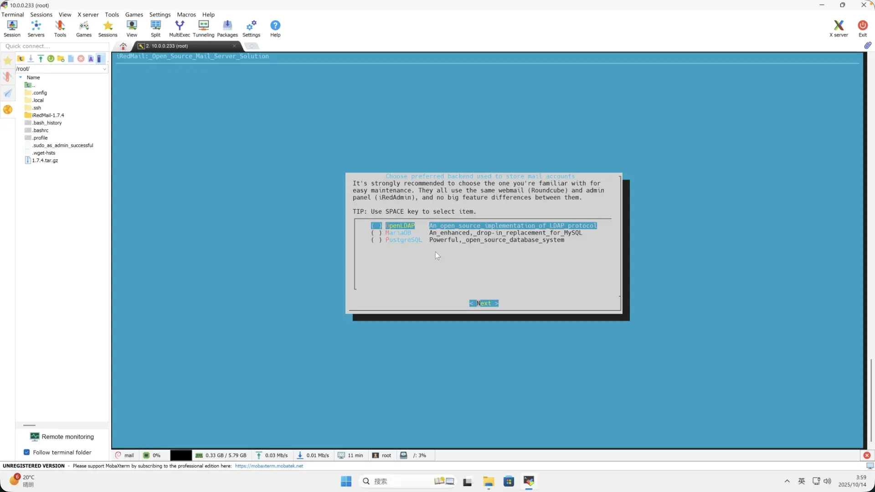Select the OpenLDAP radio option

376,225
